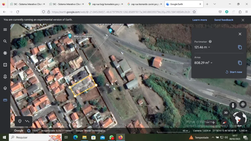
Task: Toggle the 3D view button
Action: (226, 113)
